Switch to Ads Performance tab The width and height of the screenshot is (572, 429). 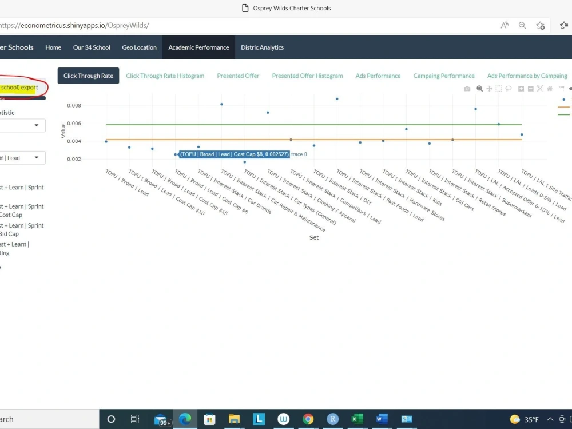tap(378, 76)
